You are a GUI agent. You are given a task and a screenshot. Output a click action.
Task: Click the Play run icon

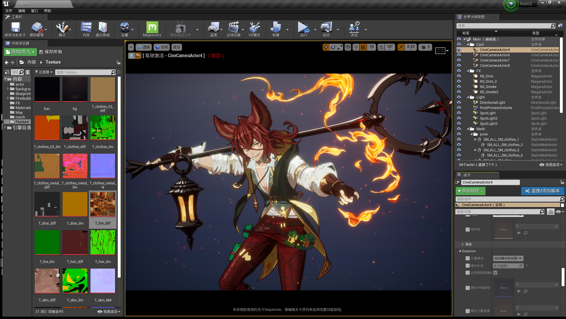[303, 29]
